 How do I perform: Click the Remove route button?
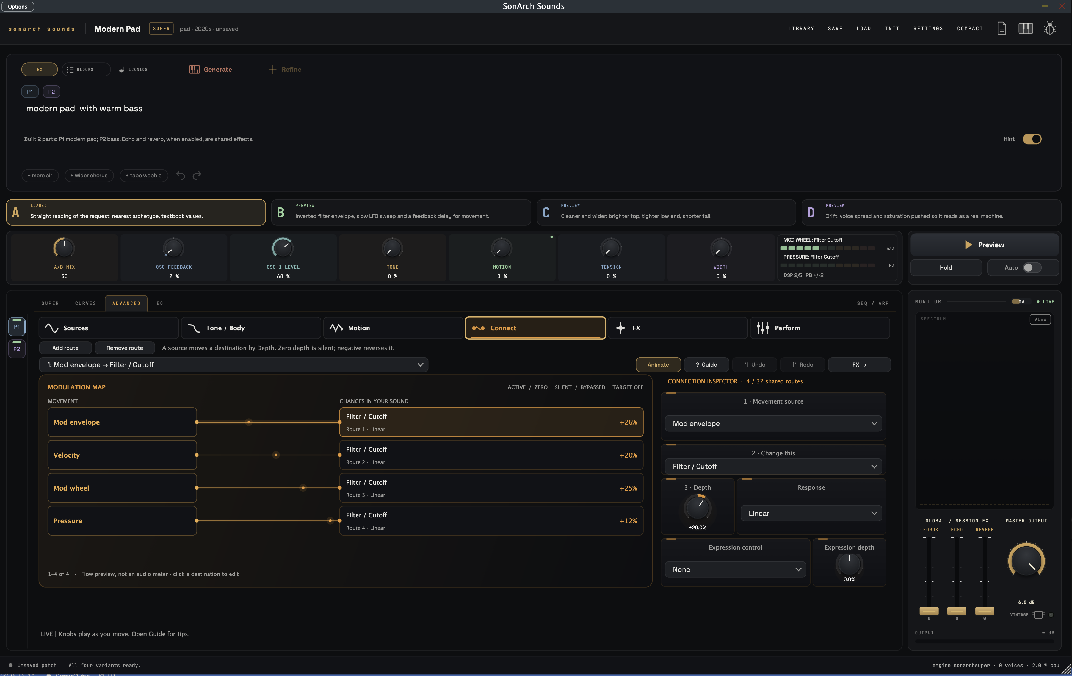125,348
